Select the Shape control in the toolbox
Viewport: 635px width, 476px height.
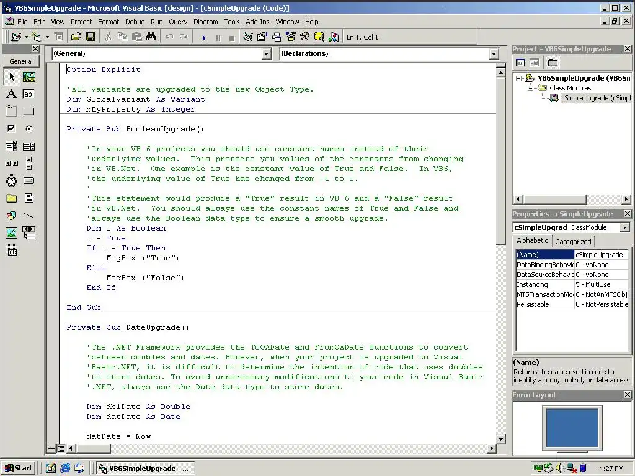pyautogui.click(x=12, y=215)
